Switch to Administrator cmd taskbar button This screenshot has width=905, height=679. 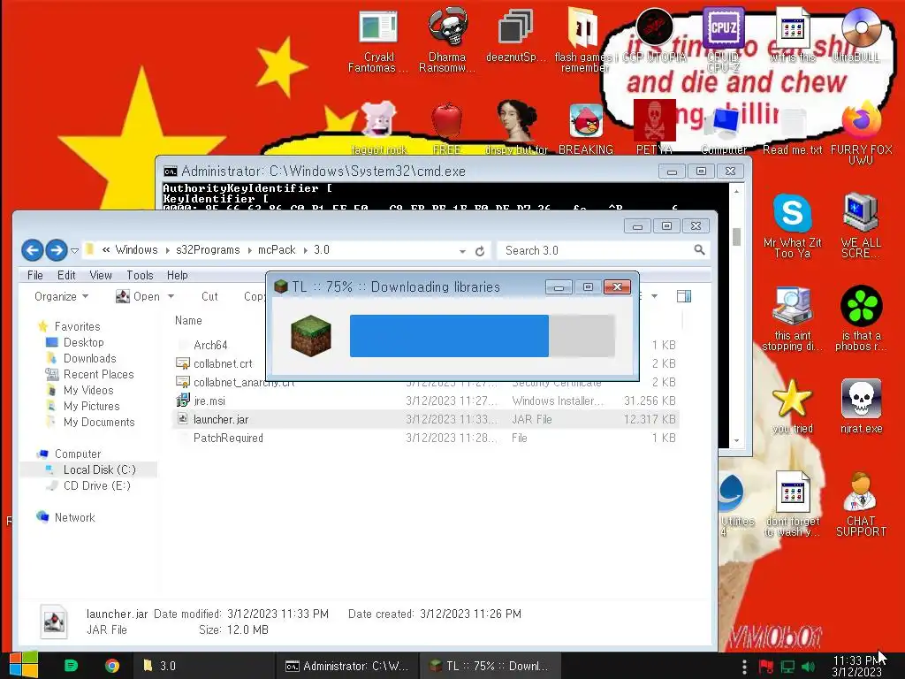coord(347,666)
